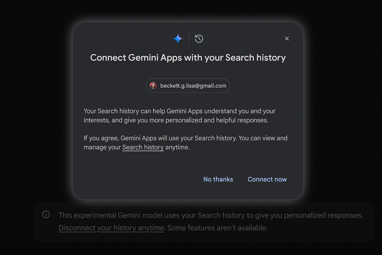Viewport: 382px width, 255px height.
Task: Click the word 'anytime' after Search history link
Action: click(x=177, y=147)
